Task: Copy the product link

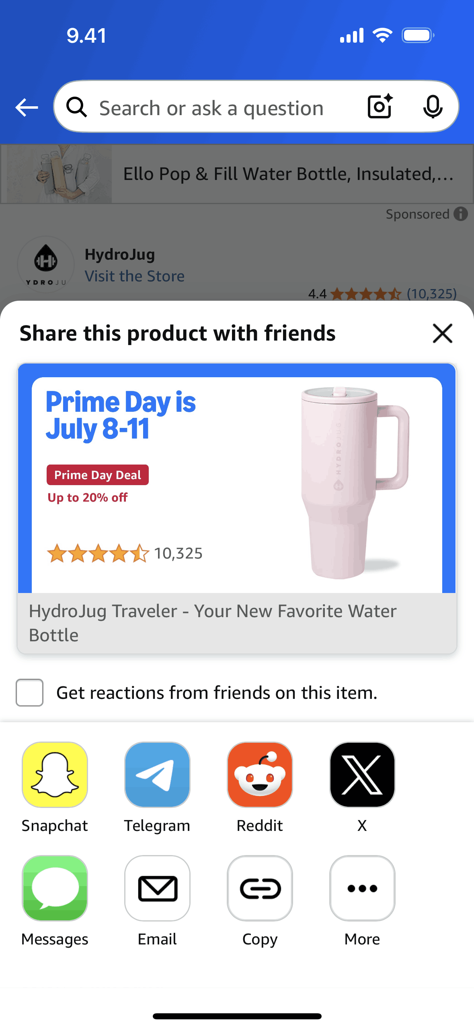Action: click(x=260, y=888)
